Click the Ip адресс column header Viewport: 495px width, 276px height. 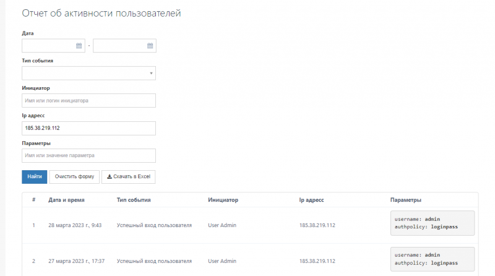tap(311, 200)
